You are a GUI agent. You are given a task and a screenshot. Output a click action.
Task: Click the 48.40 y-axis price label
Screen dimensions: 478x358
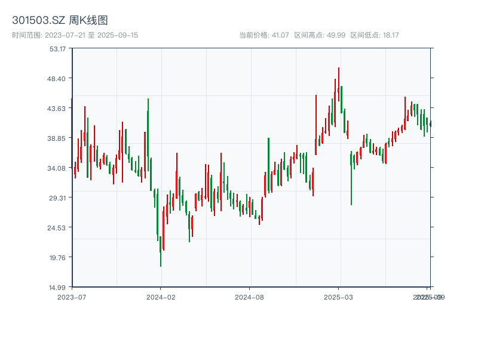pos(57,79)
